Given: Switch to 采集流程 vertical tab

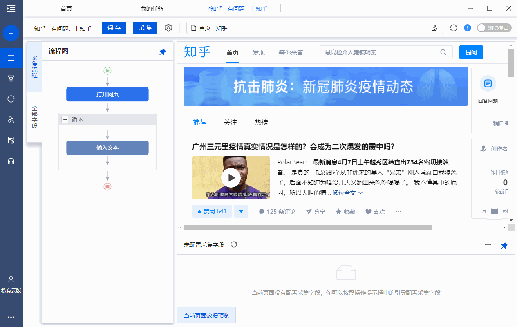Looking at the screenshot, I should 34,67.
